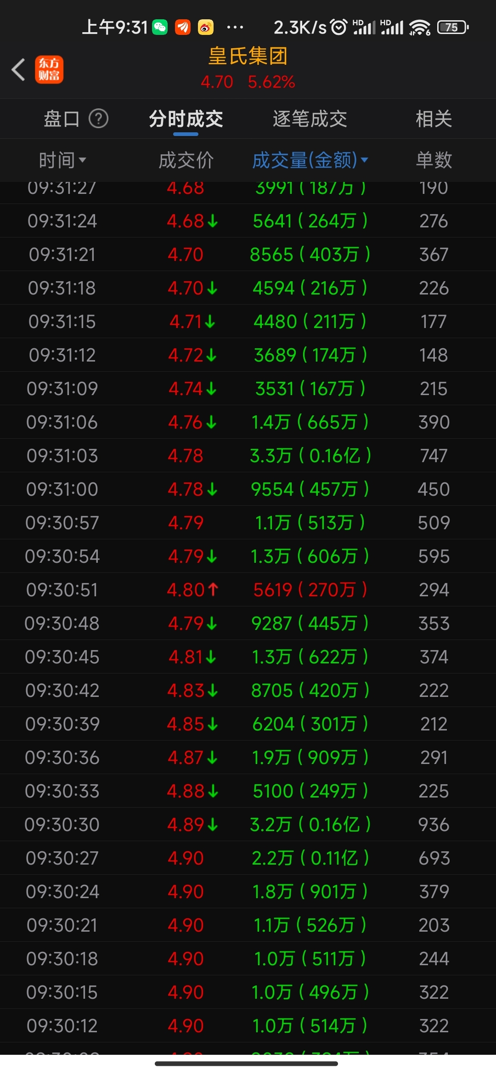496x1075 pixels.
Task: Tap the 皇氏集团 stock title
Action: click(x=248, y=56)
